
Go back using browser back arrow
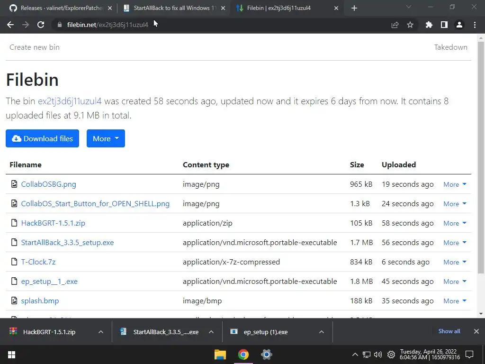(10, 25)
